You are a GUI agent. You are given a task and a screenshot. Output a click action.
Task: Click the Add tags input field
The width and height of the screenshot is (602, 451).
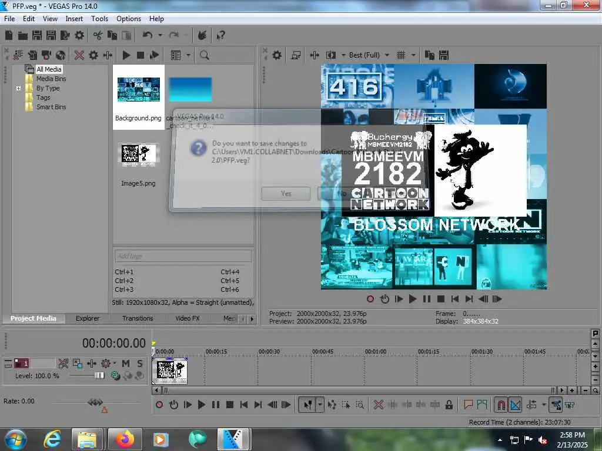pyautogui.click(x=183, y=256)
